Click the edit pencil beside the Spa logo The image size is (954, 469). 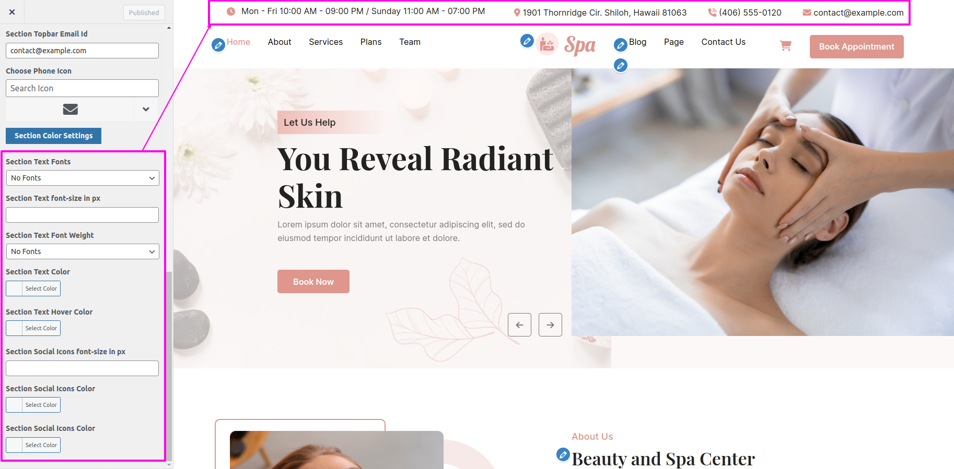(527, 41)
